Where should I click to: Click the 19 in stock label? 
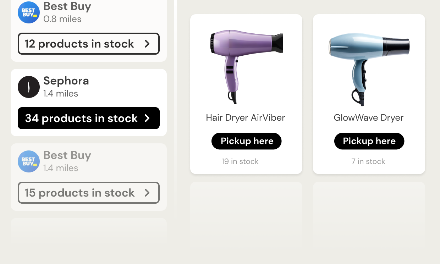tap(240, 161)
